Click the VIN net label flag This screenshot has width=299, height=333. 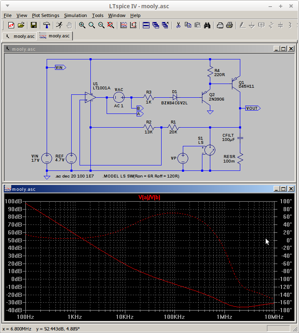coord(60,67)
